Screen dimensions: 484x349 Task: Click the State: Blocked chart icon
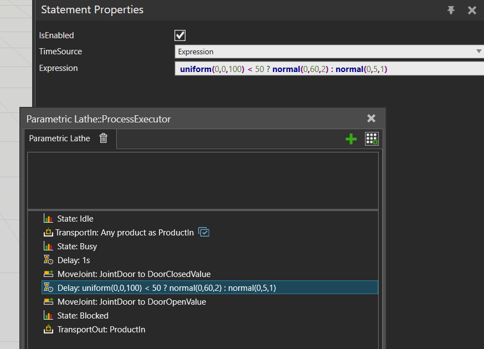[x=48, y=316]
